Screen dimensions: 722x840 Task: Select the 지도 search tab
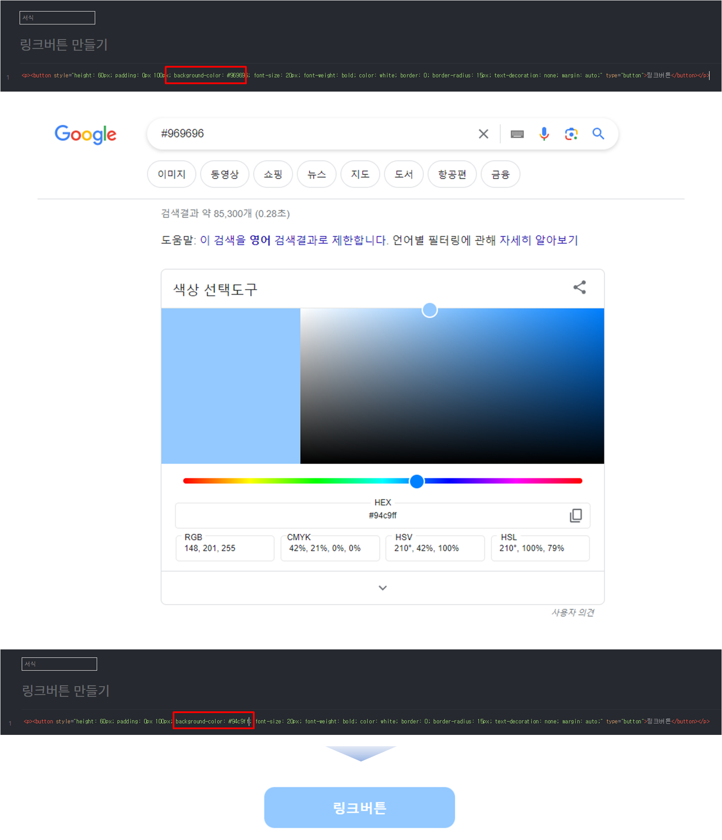point(360,174)
